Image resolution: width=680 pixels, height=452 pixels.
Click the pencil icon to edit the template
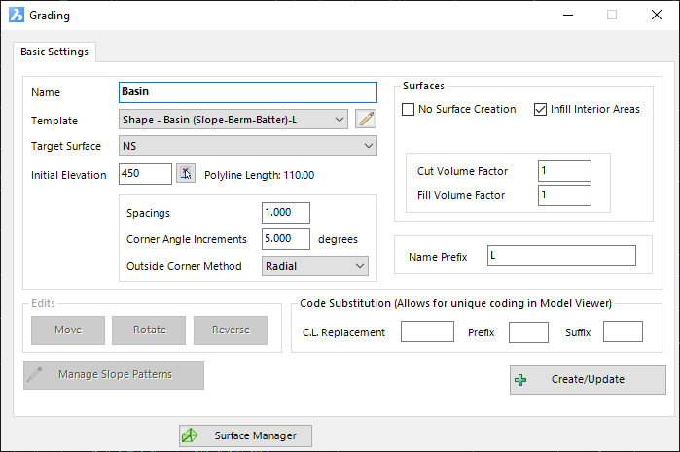pyautogui.click(x=366, y=120)
